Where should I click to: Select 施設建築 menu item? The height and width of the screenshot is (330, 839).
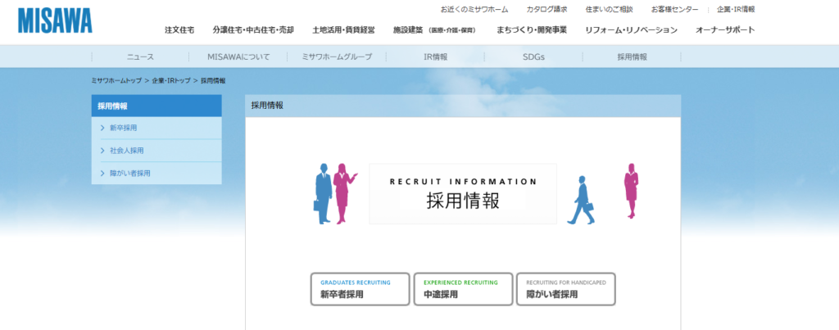[x=434, y=30]
